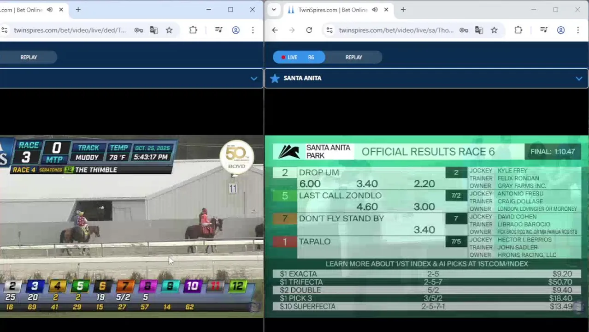
Task: Click right window URL twinspires.com/bet/video/live/sa
Action: point(396,30)
